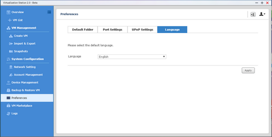Viewport: 272px width, 137px height.
Task: Open the user account dropdown menu
Action: [x=262, y=14]
